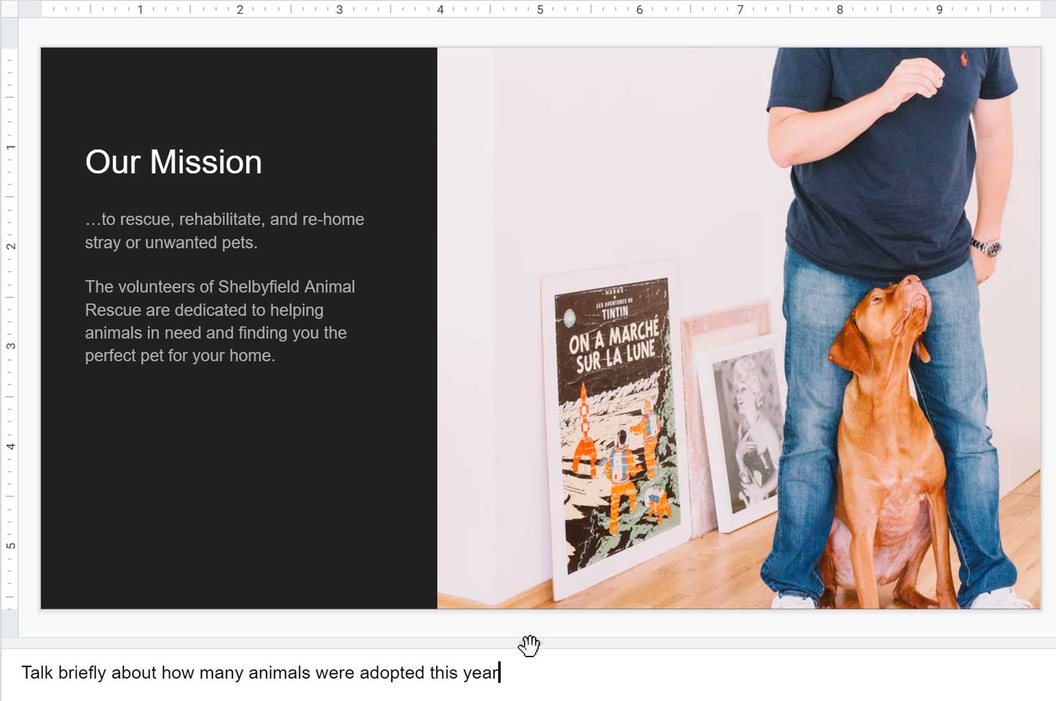This screenshot has width=1056, height=701.
Task: Click the vertical ruler at the 5-inch mark
Action: 10,544
